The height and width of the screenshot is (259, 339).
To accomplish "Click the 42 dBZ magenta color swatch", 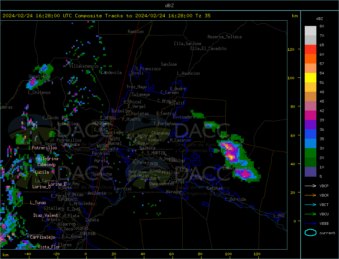I will pos(310,115).
